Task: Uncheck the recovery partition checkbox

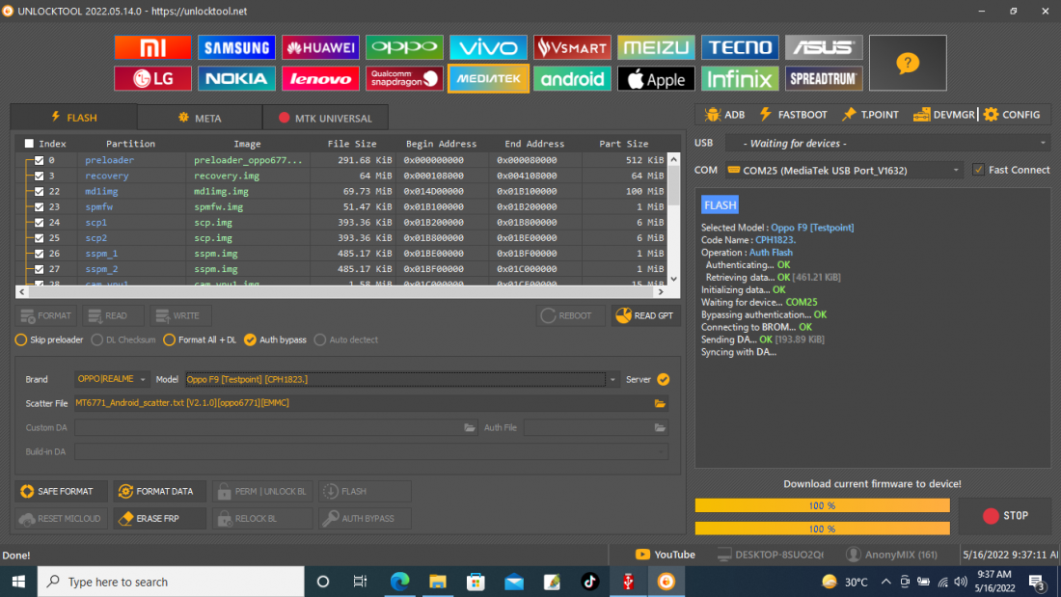Action: pos(40,176)
